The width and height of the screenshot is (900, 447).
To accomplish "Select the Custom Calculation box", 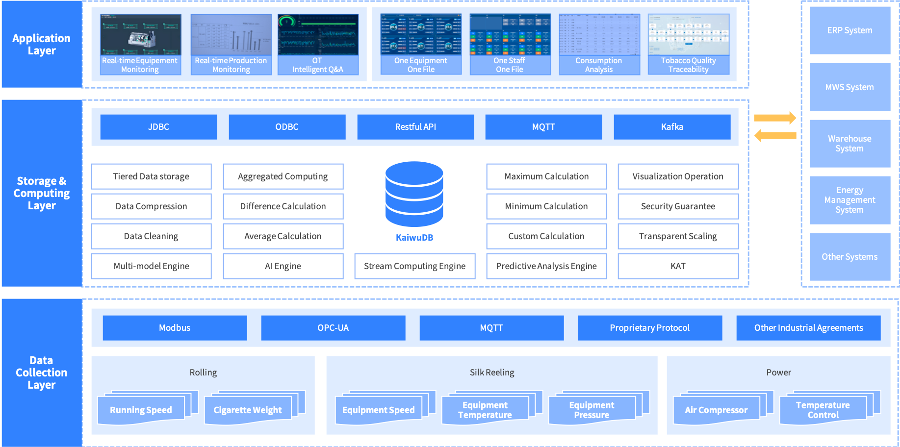I will point(546,236).
